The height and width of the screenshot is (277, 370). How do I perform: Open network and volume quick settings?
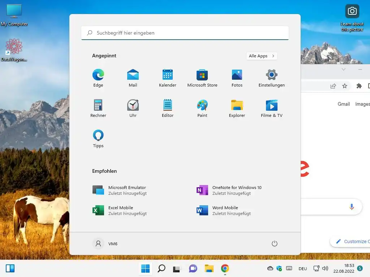[x=321, y=268]
